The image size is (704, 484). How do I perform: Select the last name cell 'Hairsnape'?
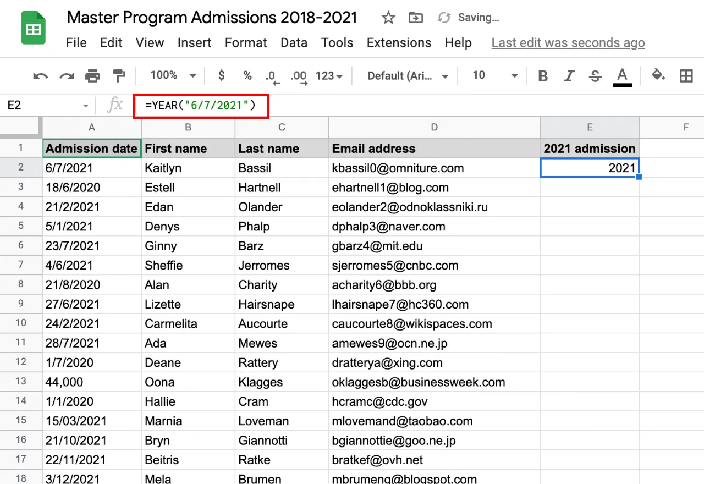(x=282, y=304)
